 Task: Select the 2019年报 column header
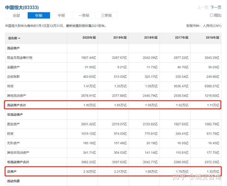pos(120,38)
